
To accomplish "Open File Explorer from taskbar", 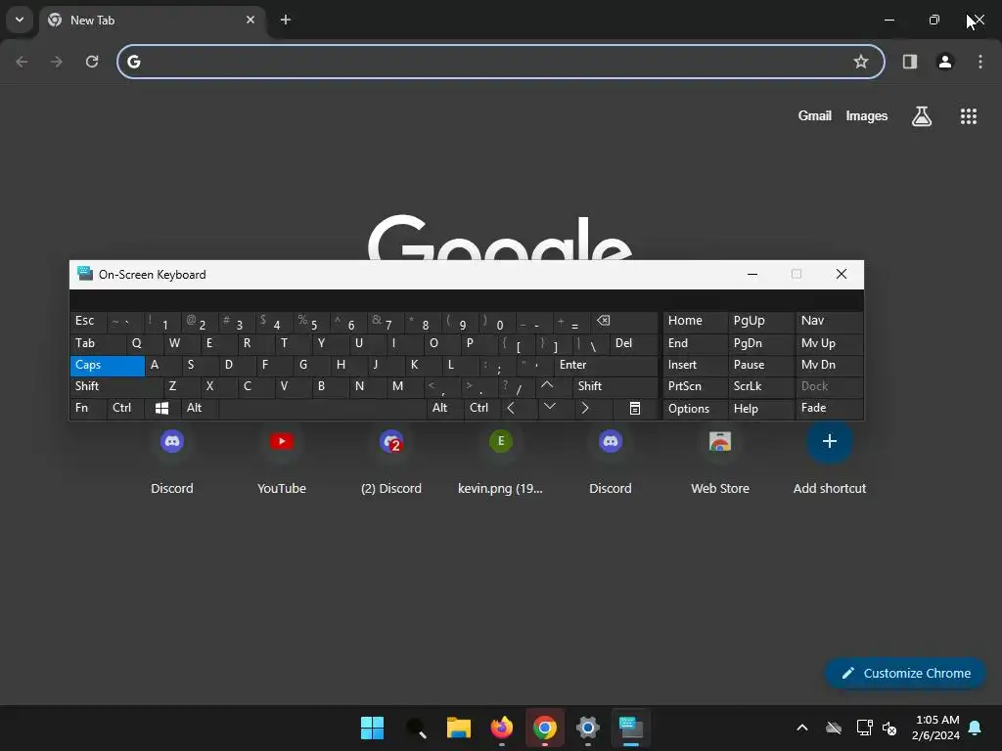I will pos(458,728).
